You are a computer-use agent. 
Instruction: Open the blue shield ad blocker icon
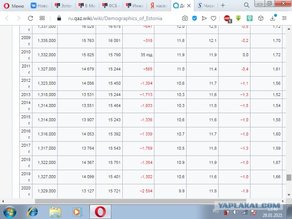194,18
